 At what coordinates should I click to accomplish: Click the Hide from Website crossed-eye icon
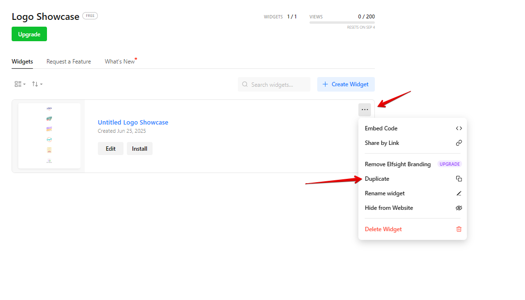459,208
